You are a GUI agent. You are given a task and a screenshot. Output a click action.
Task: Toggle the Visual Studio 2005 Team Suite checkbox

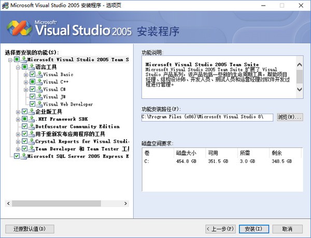[17, 59]
